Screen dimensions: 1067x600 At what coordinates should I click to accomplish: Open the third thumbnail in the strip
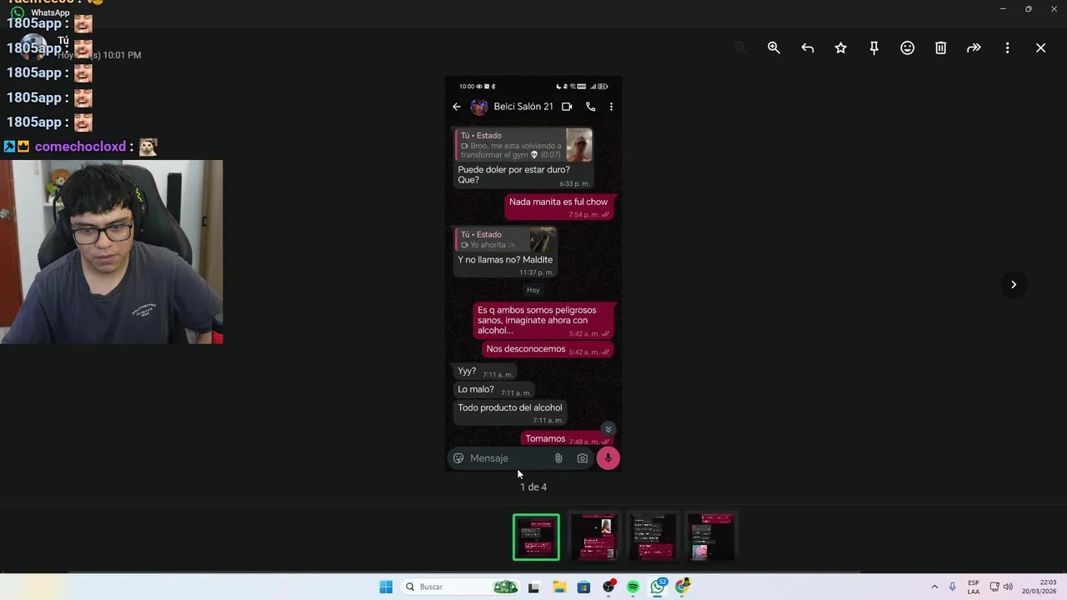coord(653,537)
